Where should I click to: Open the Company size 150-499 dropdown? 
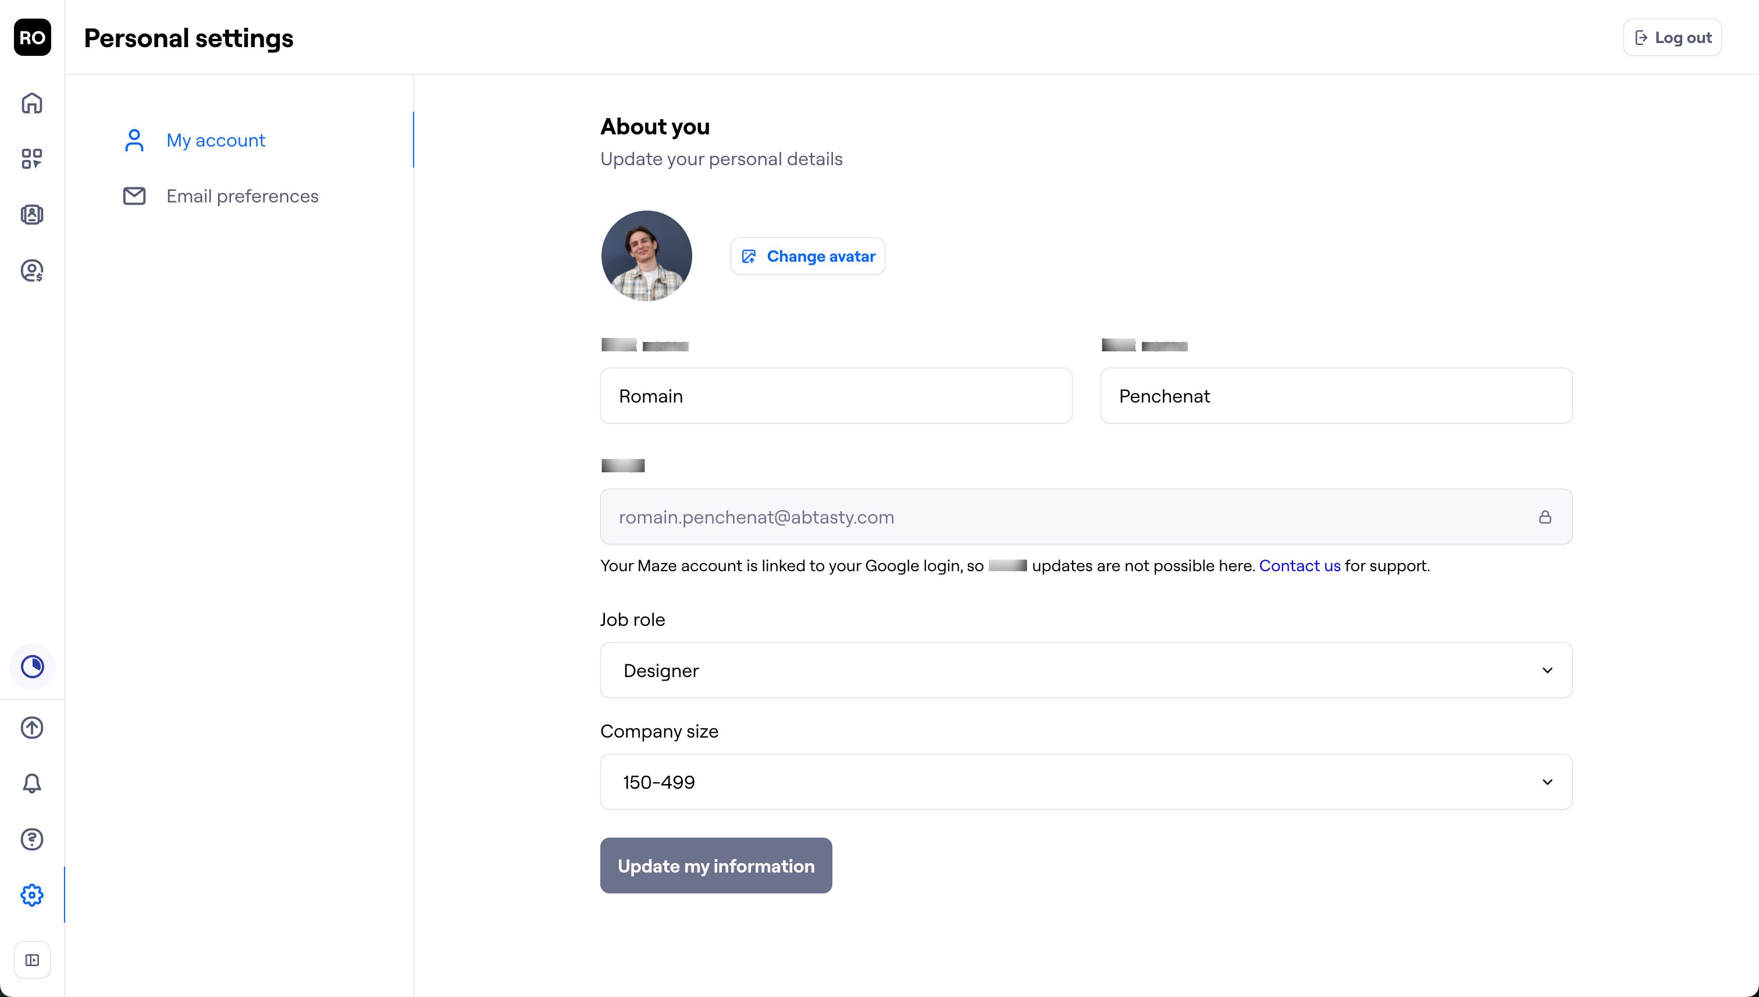[x=1086, y=782]
